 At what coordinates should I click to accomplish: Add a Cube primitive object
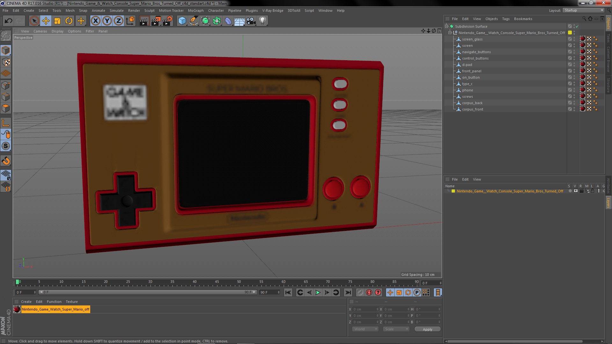[x=182, y=21]
